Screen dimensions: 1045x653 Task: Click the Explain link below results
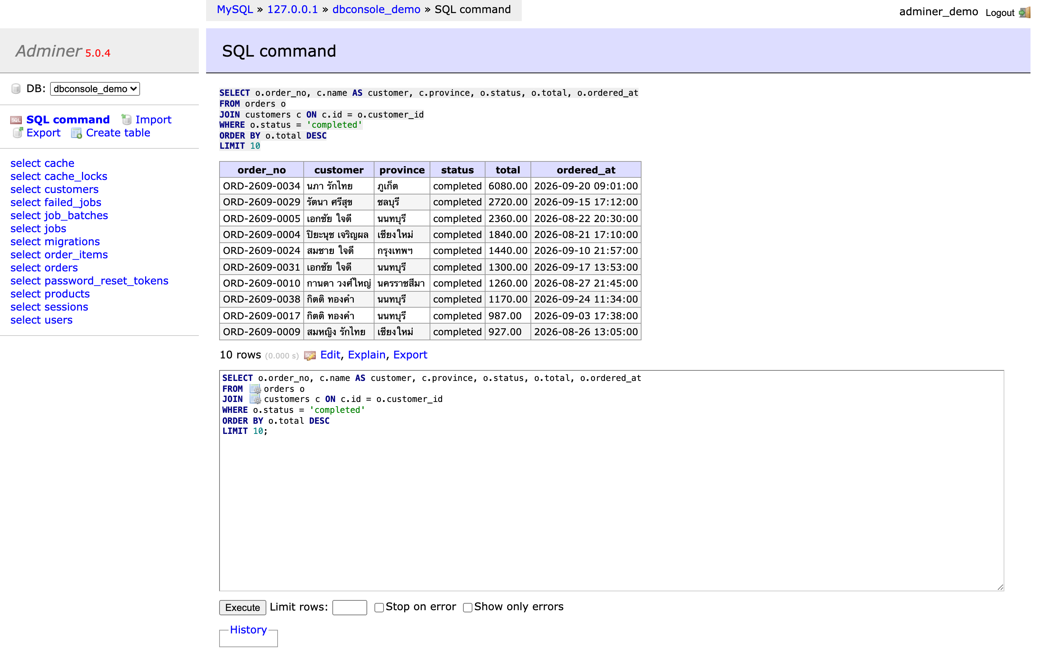click(366, 354)
